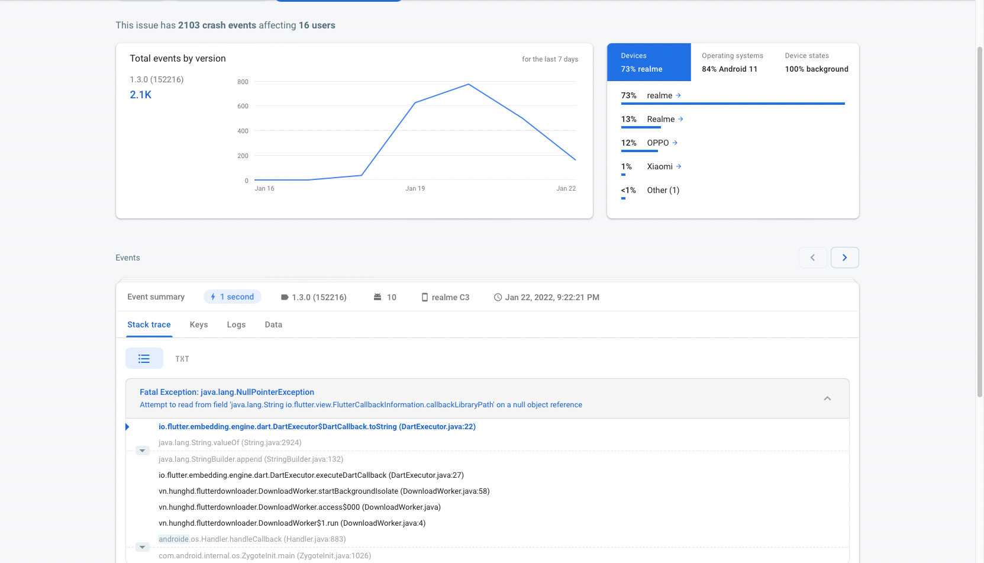
Task: Open the OPPO device details link
Action: 674,143
